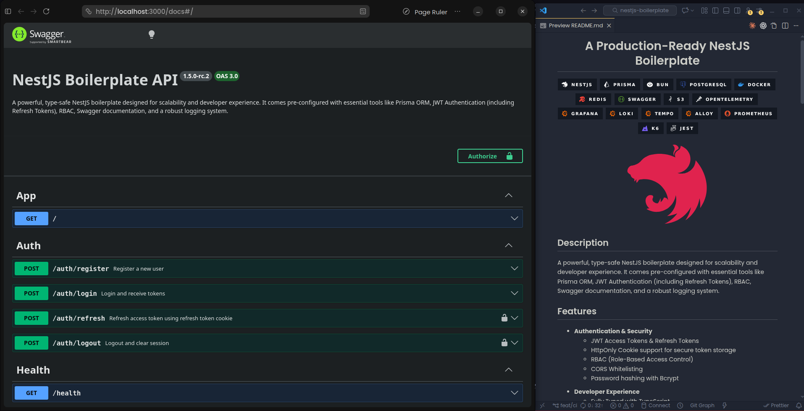Open the ChatGPT icon in editor toolbar
This screenshot has width=804, height=411.
point(763,26)
